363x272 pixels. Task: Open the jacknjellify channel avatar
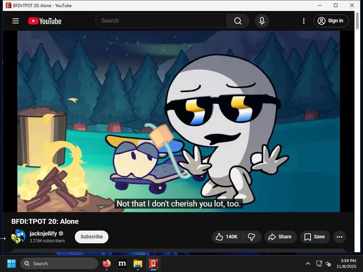[18, 236]
